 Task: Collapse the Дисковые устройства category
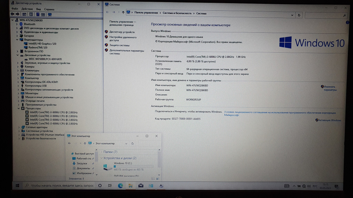coord(18,55)
